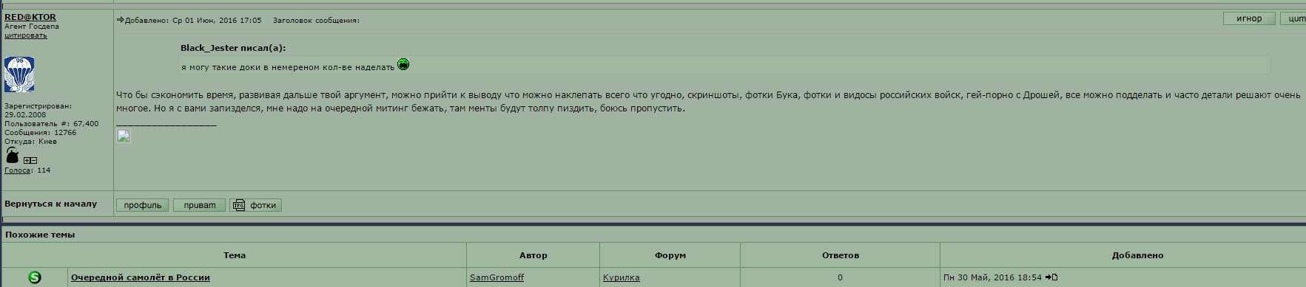Click the цитировать link under username
This screenshot has width=1306, height=287.
(26, 35)
